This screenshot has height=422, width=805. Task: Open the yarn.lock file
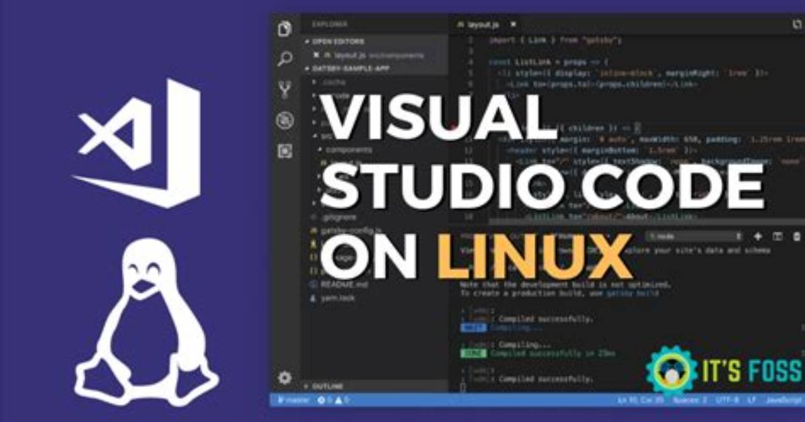pos(332,298)
